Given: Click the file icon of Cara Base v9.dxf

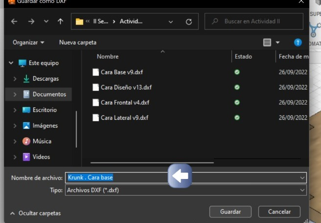Looking at the screenshot, I should [95, 72].
